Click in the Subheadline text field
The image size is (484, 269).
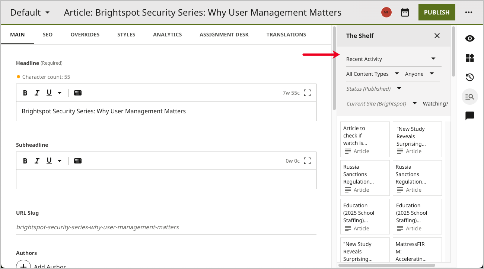click(166, 179)
